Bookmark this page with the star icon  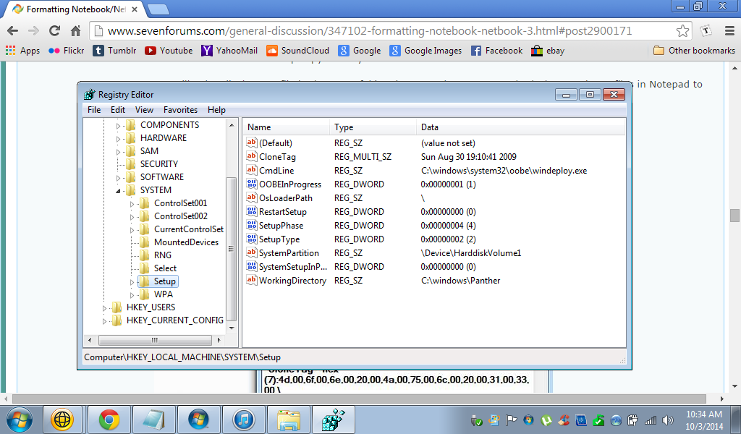tap(682, 31)
